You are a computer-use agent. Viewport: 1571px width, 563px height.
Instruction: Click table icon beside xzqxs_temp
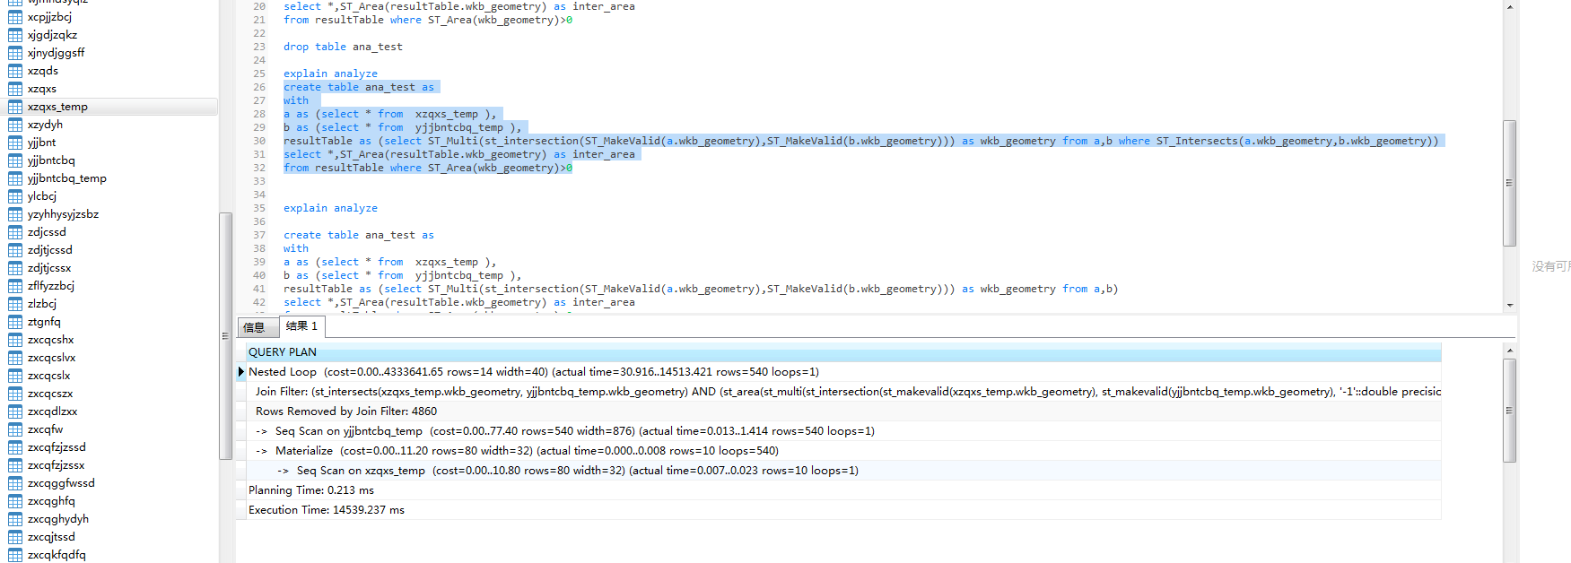pos(15,107)
